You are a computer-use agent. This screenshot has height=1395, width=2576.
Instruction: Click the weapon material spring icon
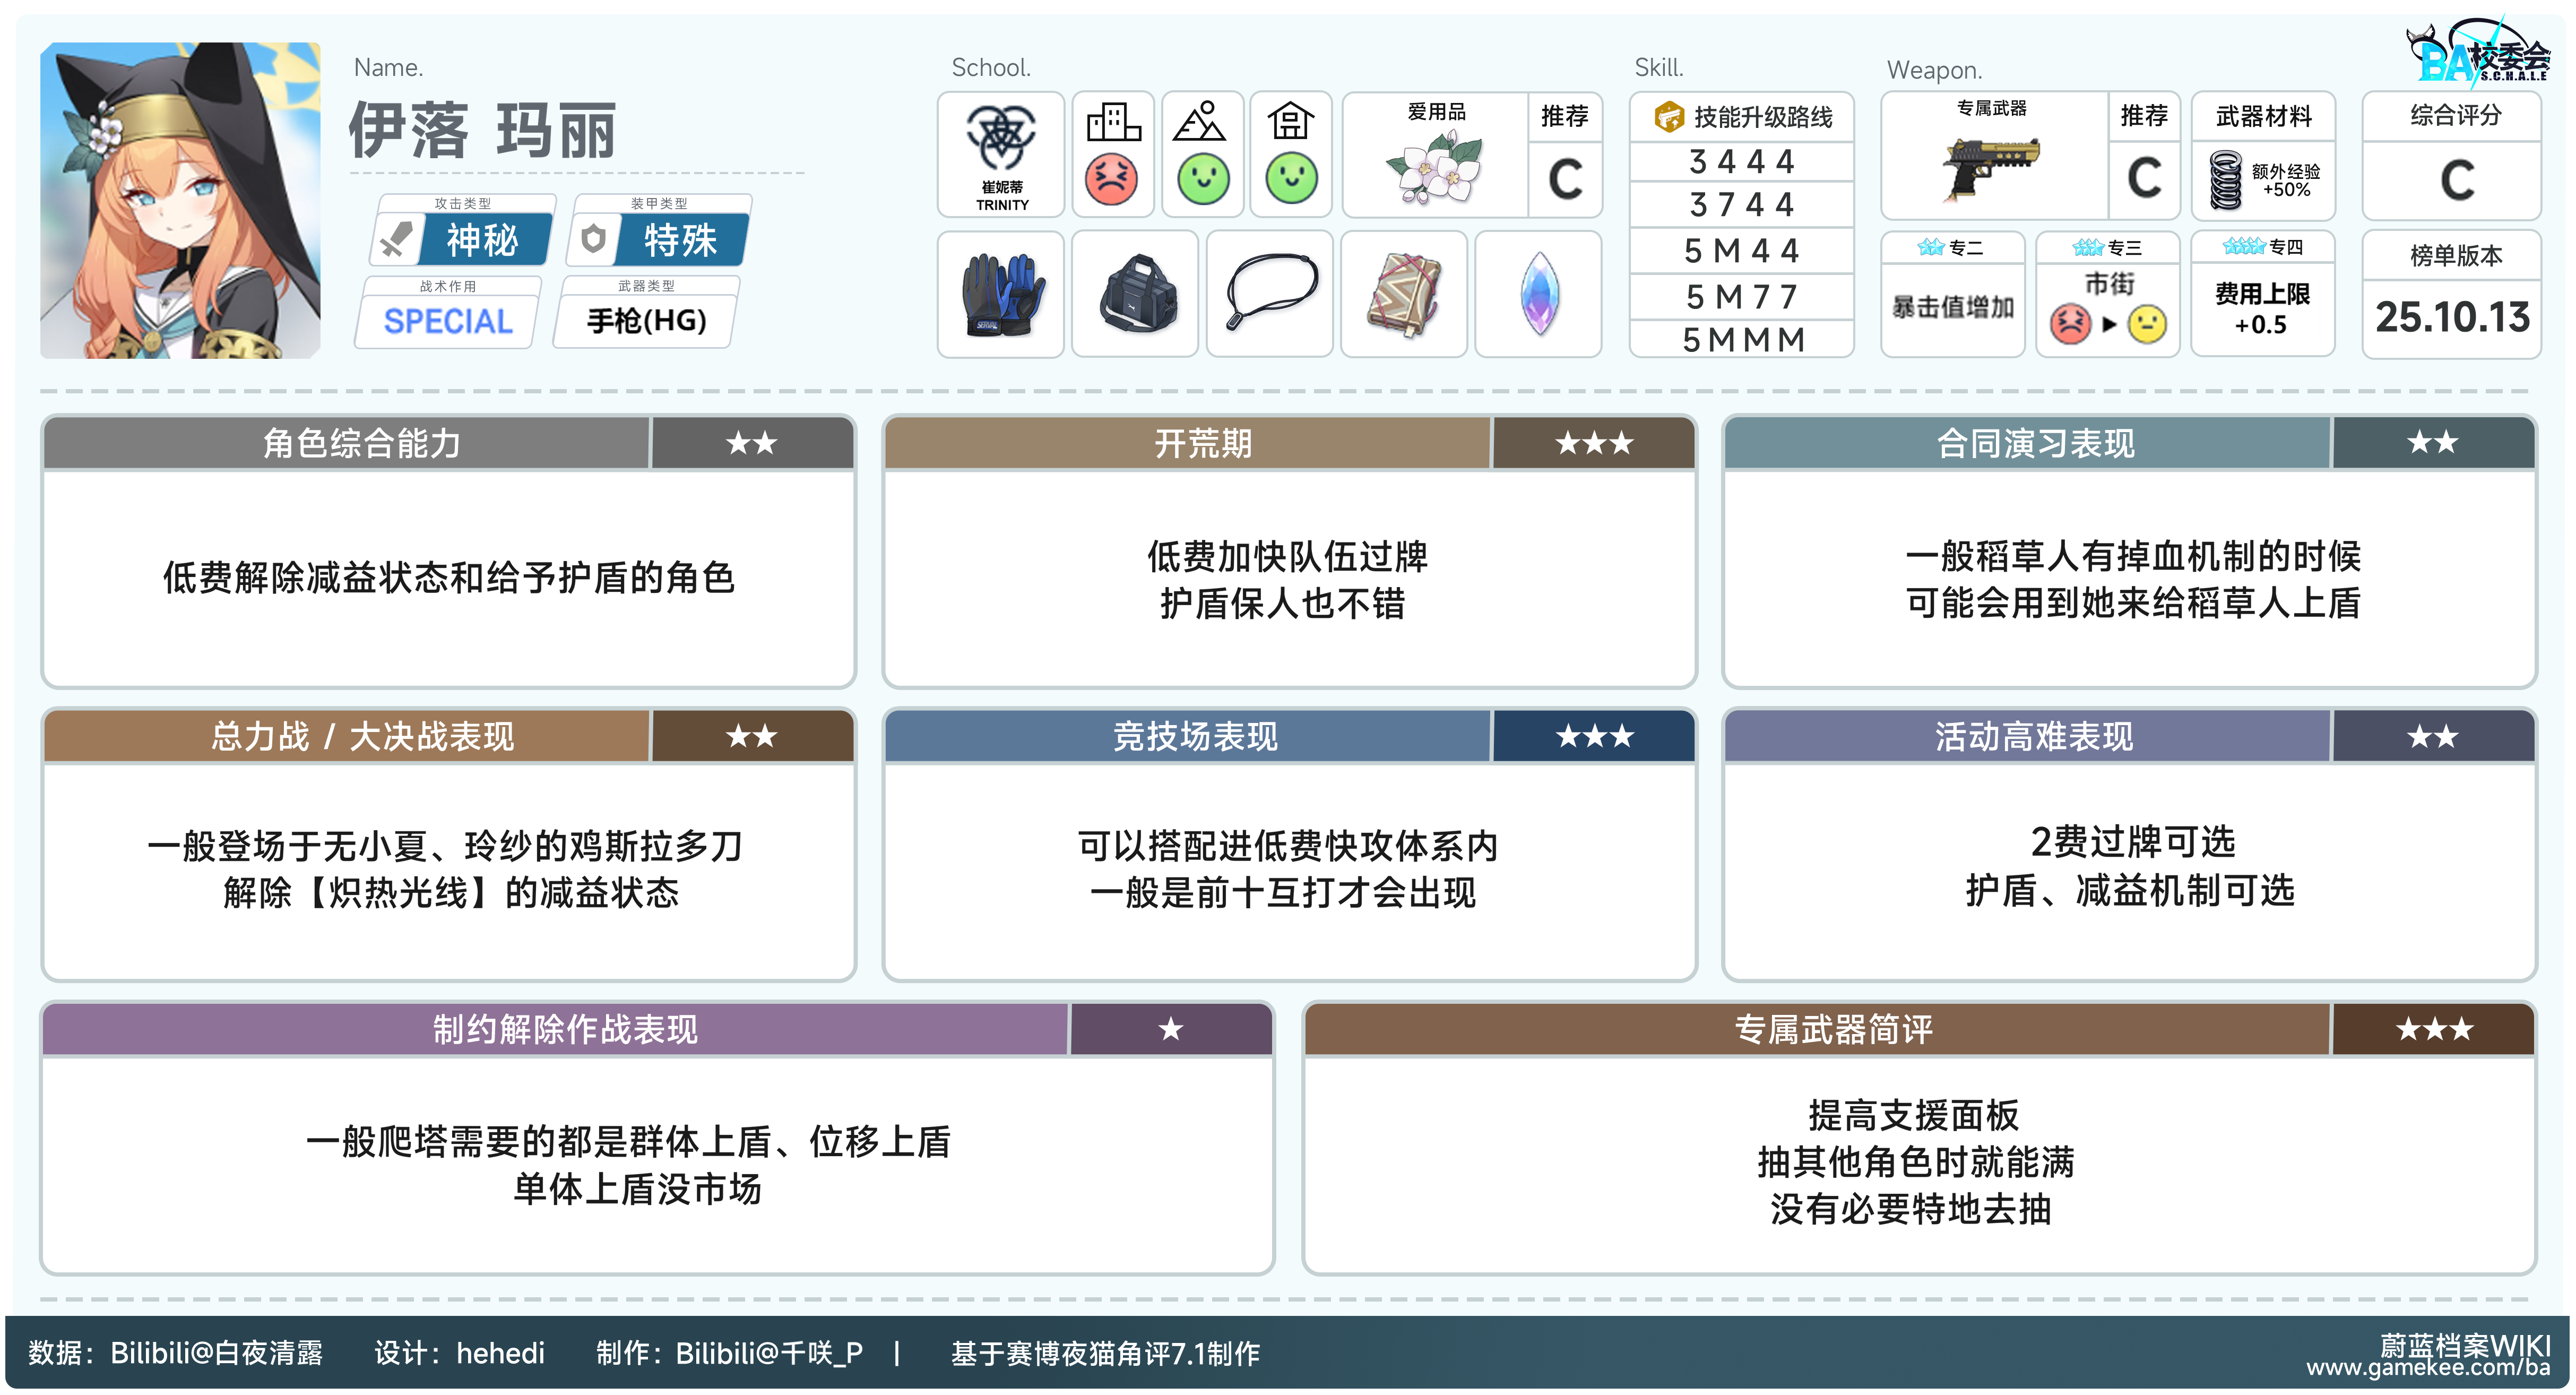(x=2227, y=180)
